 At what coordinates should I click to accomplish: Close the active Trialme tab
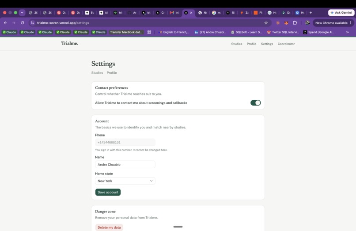pyautogui.click(x=191, y=13)
